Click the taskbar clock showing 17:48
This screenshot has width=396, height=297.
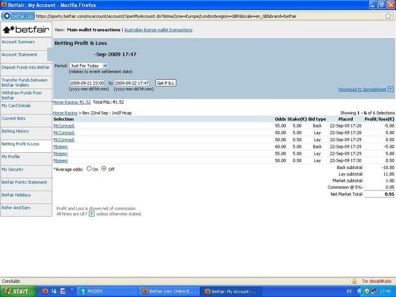click(385, 291)
